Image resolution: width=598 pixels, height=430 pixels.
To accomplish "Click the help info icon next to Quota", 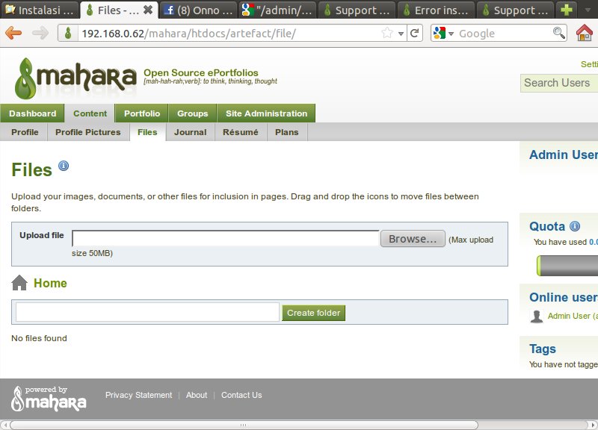I will coord(575,226).
